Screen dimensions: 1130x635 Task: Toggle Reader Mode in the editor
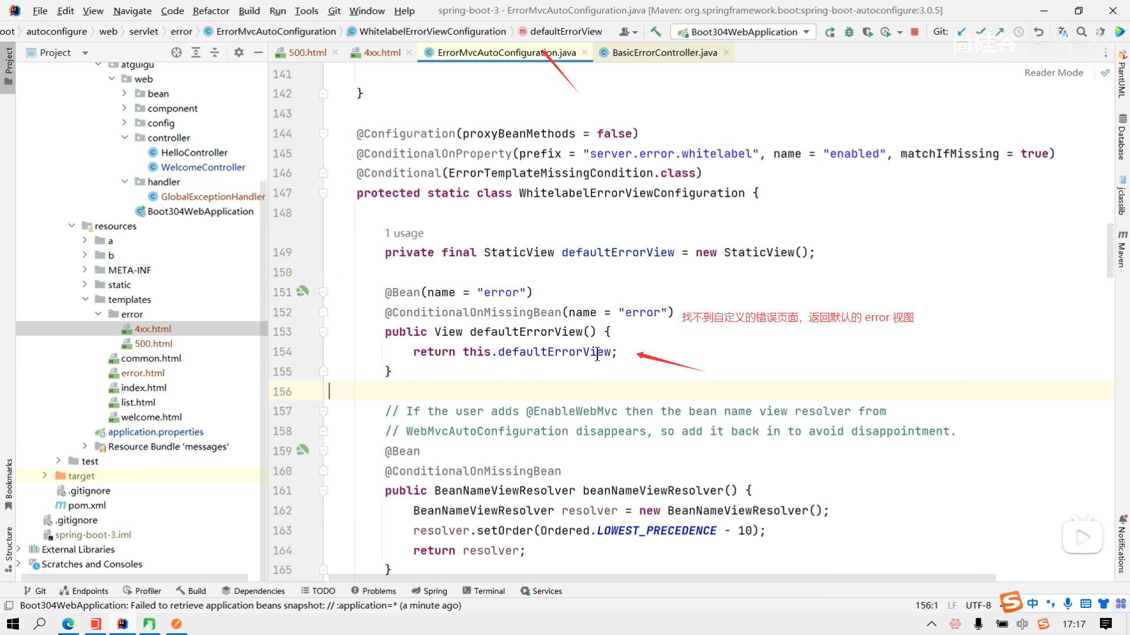point(1053,72)
